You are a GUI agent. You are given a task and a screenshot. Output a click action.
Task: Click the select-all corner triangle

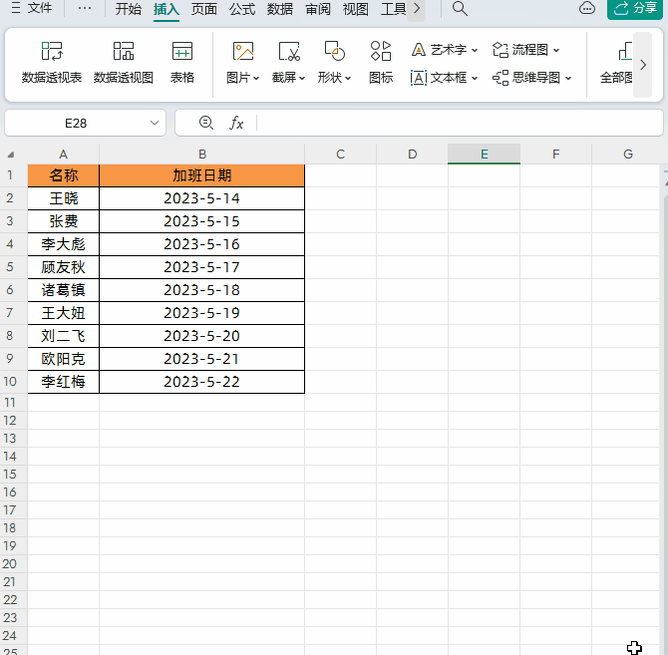tap(11, 155)
